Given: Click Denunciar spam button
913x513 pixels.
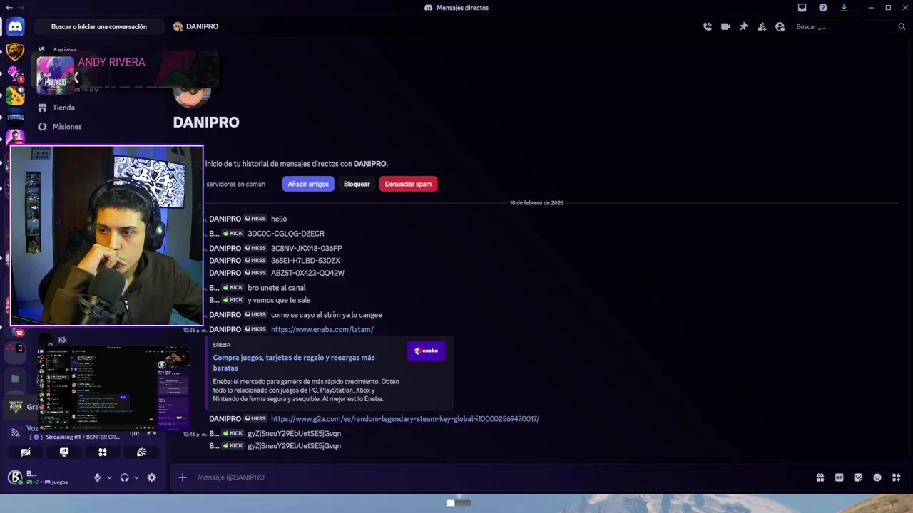Looking at the screenshot, I should click(408, 184).
